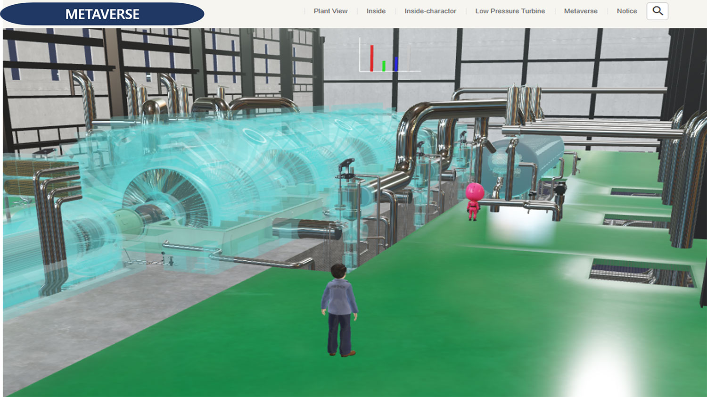Go to the Inside view
Viewport: 707px width, 397px height.
click(x=376, y=11)
